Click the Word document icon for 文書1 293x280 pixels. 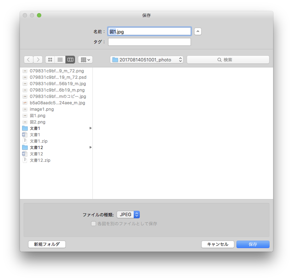point(25,135)
